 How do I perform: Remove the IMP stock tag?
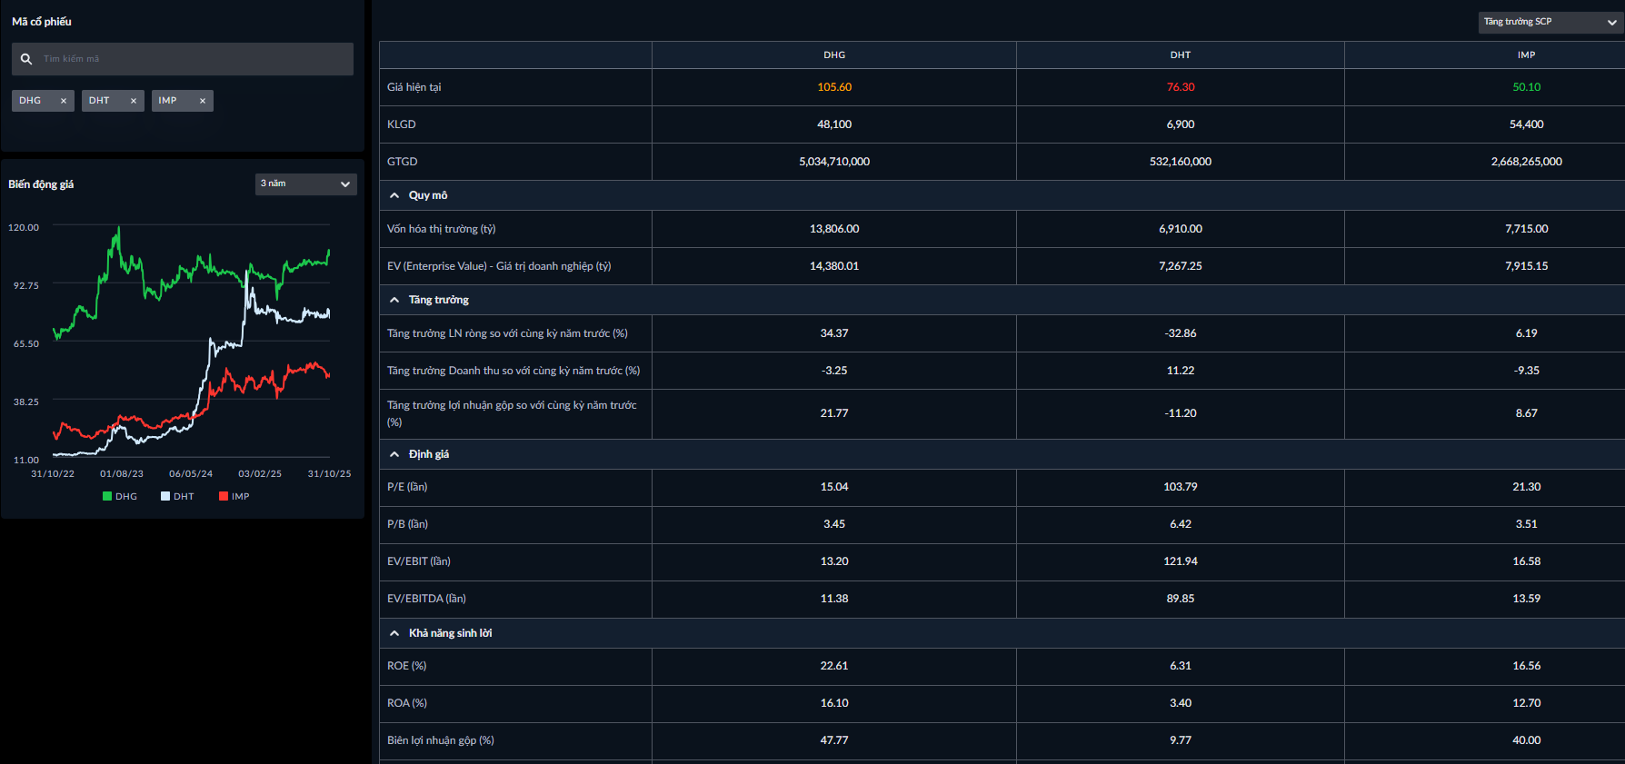point(203,101)
